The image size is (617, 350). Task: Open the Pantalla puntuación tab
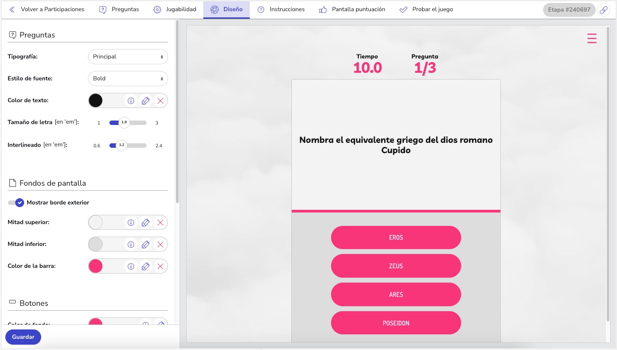click(x=352, y=9)
